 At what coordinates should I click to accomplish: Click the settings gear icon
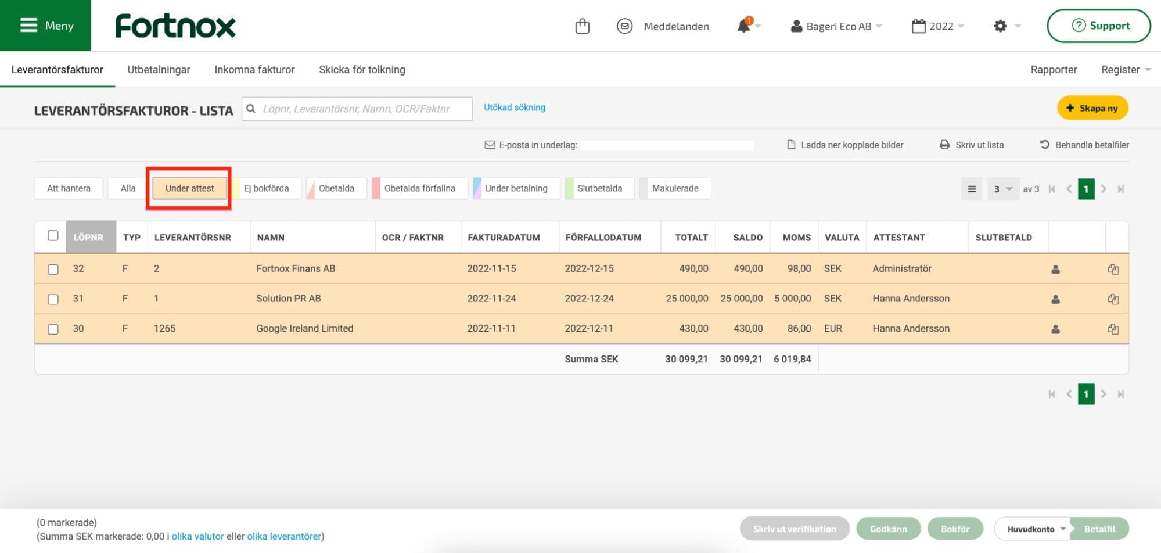point(1000,26)
